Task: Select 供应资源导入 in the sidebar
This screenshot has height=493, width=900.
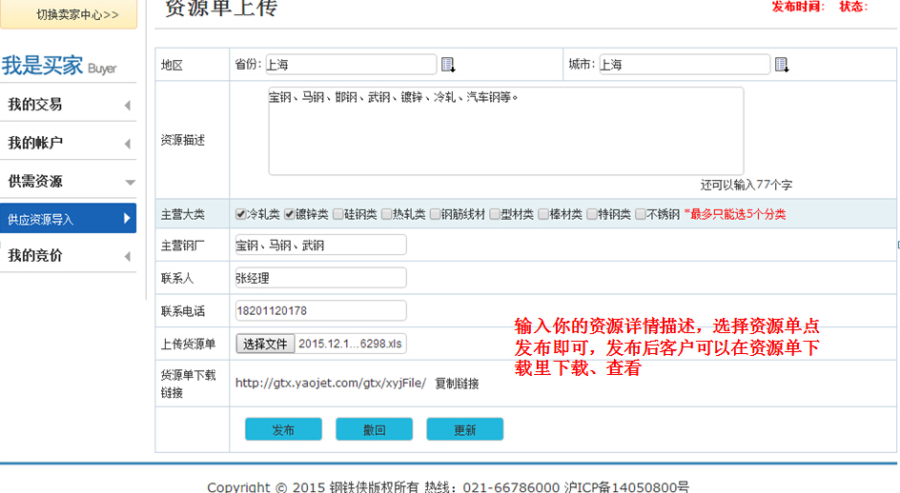Action: [x=68, y=219]
